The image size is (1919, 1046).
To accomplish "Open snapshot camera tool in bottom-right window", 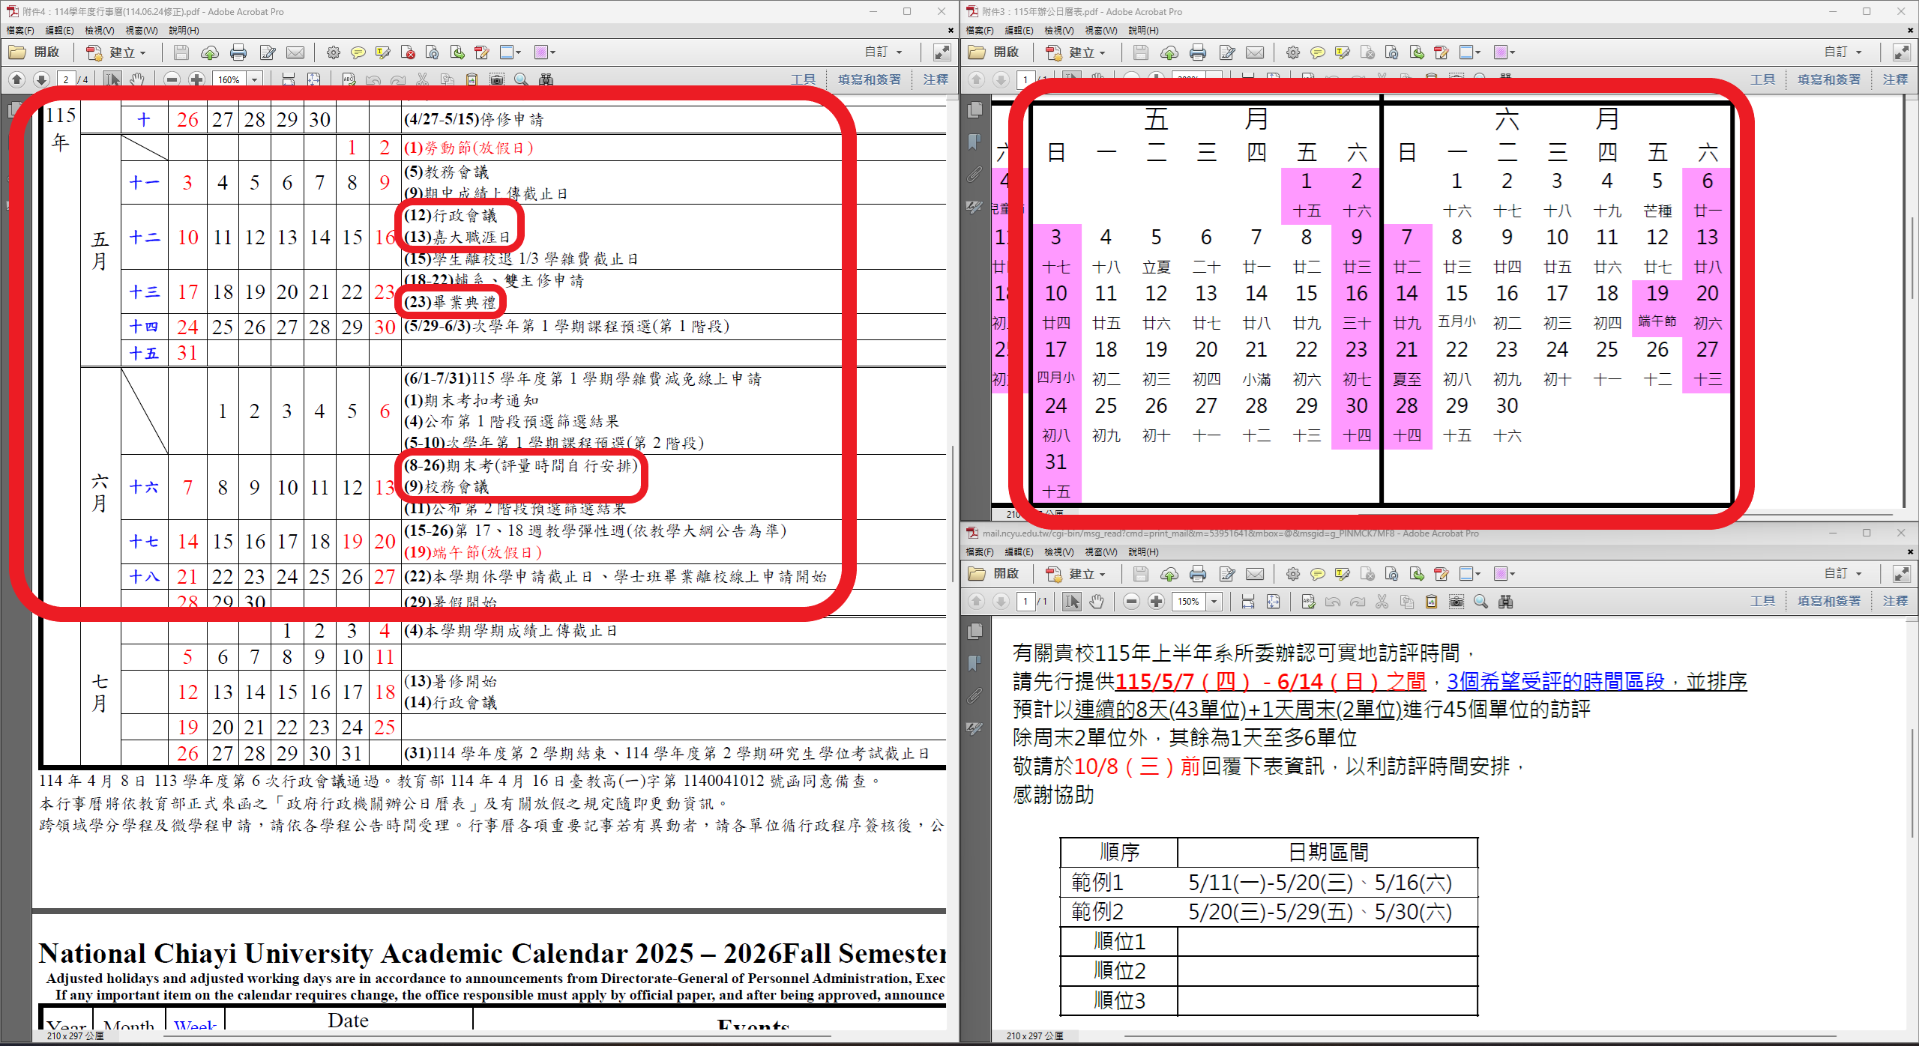I will (x=1456, y=602).
